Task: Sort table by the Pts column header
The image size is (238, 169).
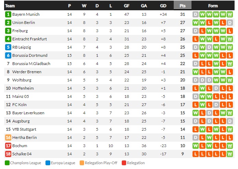Action: point(183,6)
